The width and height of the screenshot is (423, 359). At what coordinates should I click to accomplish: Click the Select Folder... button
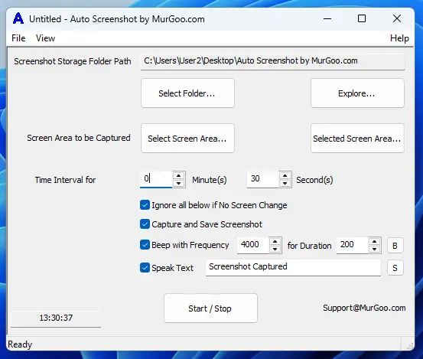[187, 93]
